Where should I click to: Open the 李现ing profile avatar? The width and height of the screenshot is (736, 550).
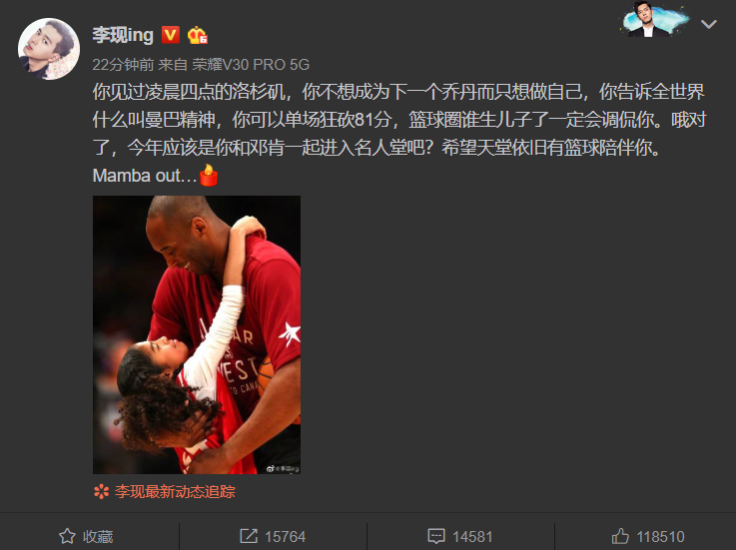click(x=49, y=49)
